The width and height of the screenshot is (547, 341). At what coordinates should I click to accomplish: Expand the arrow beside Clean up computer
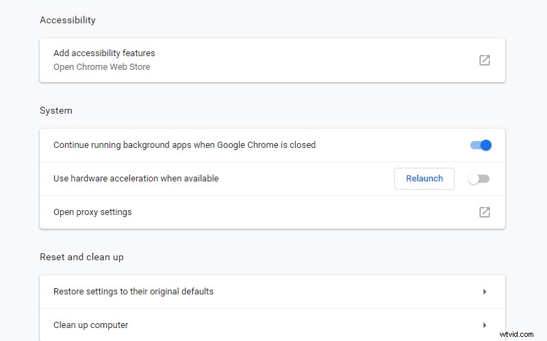pos(485,325)
